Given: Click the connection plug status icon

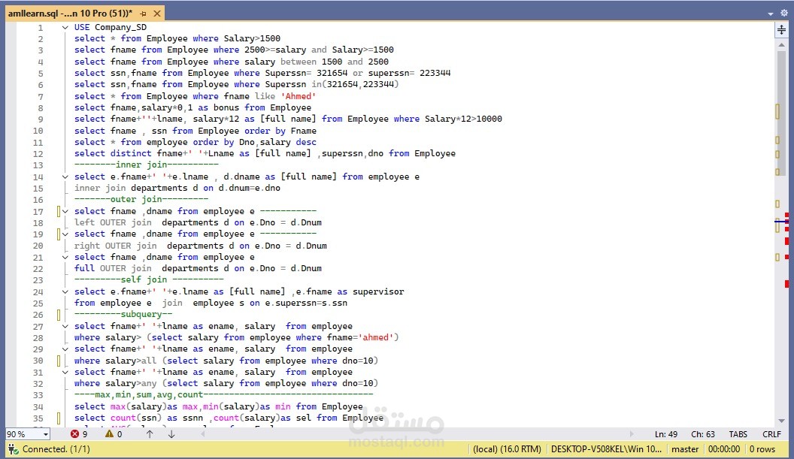Looking at the screenshot, I should 14,449.
